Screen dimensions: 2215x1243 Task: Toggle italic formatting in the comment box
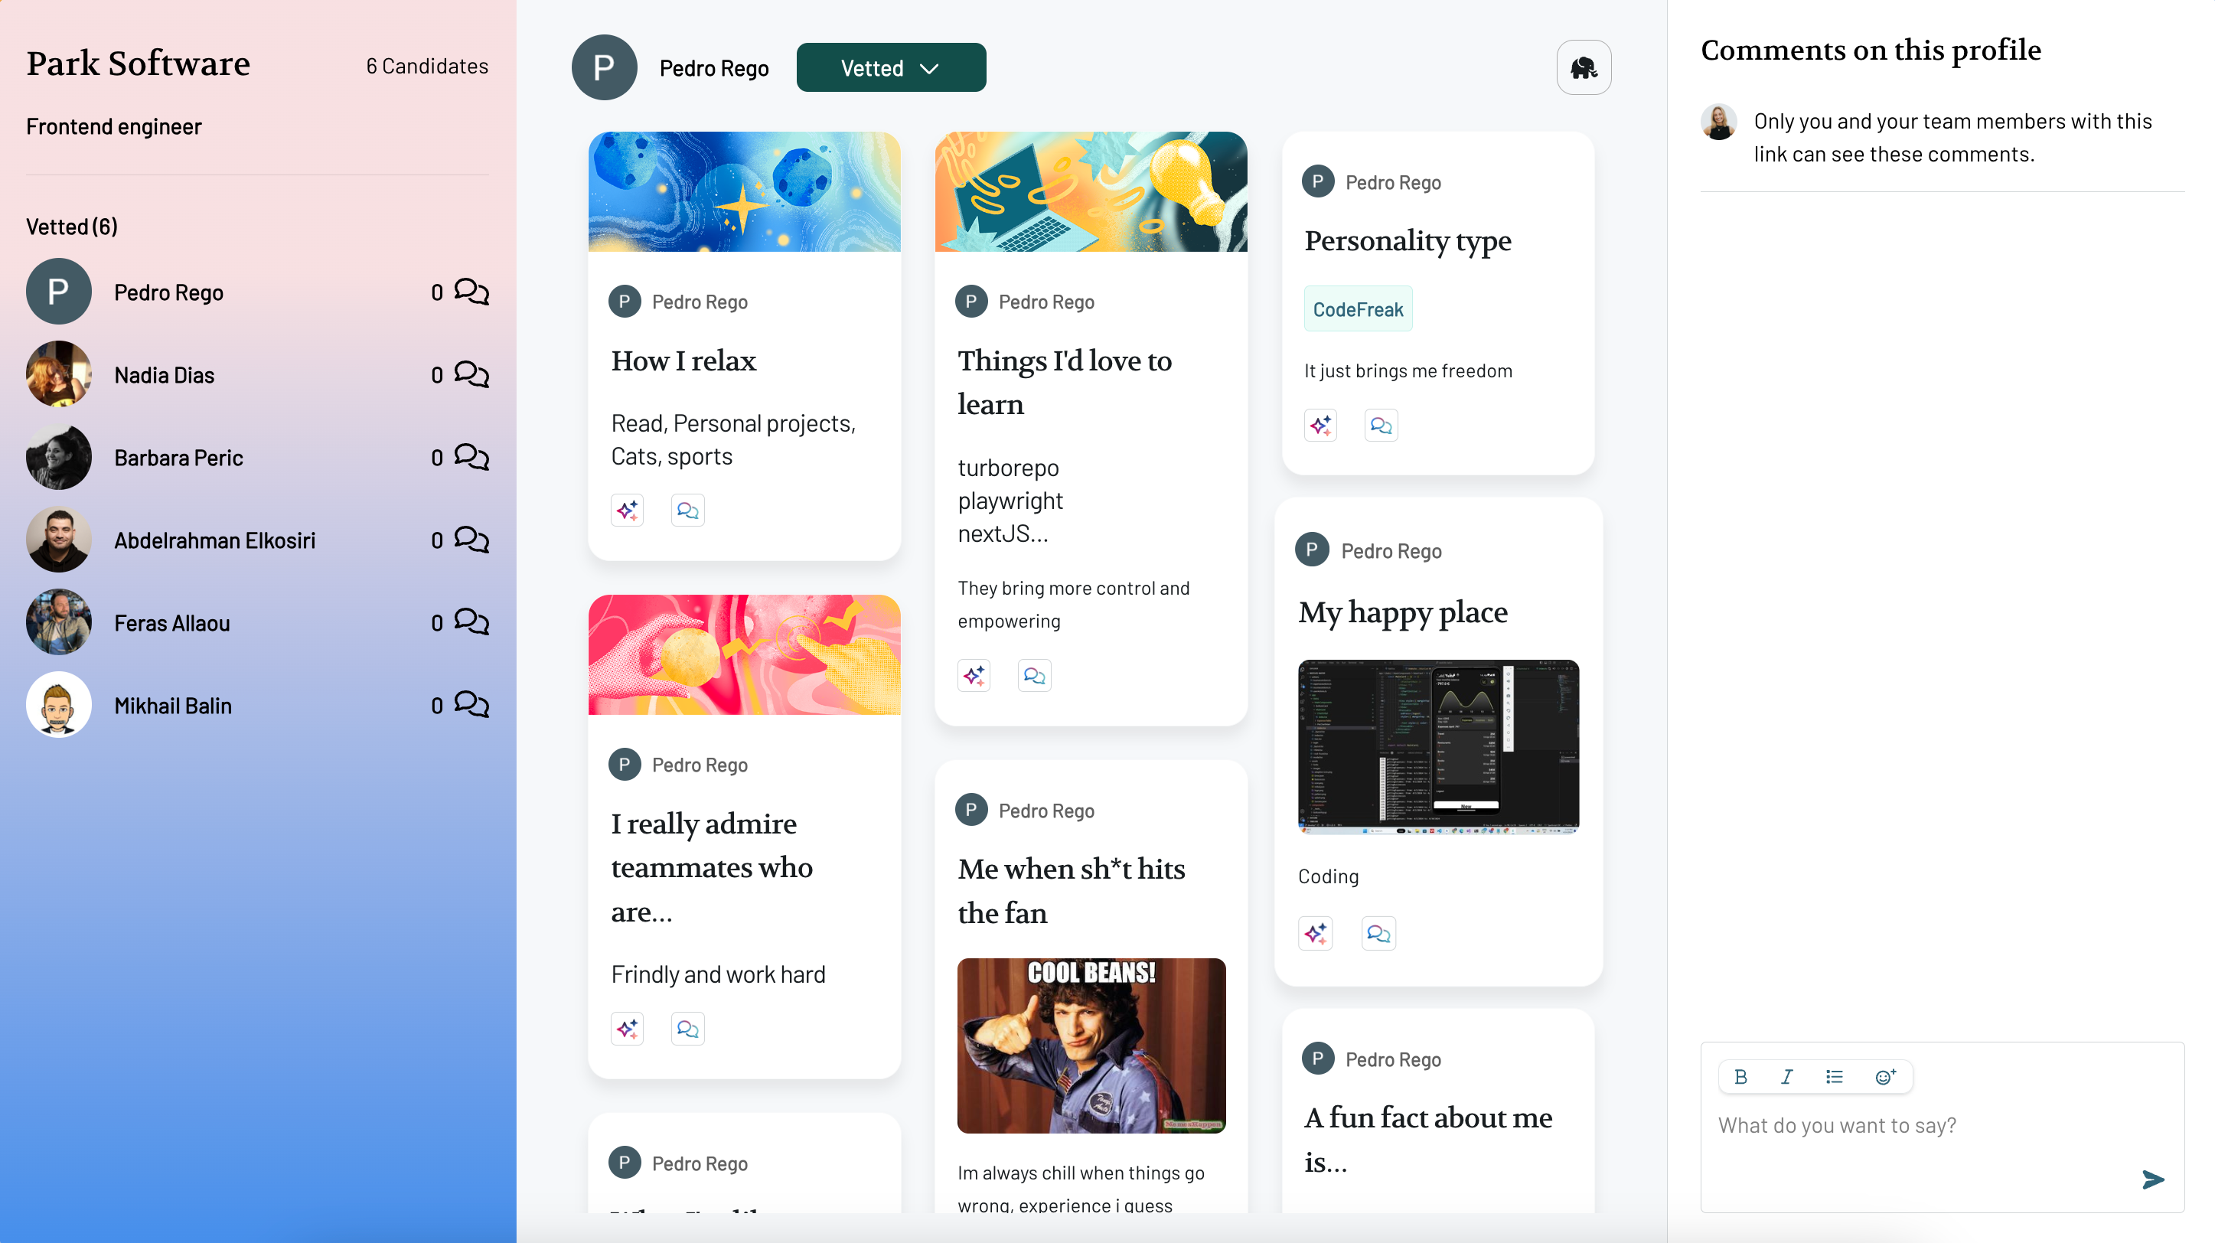click(1787, 1077)
